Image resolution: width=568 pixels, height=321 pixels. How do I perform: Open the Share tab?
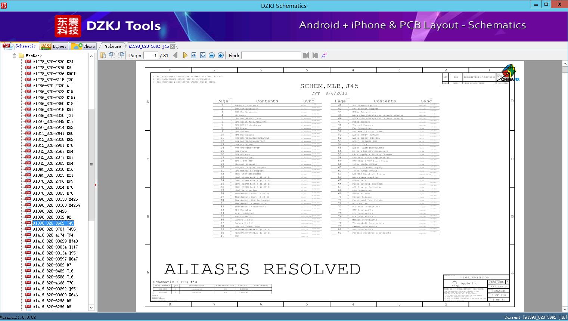pos(83,46)
